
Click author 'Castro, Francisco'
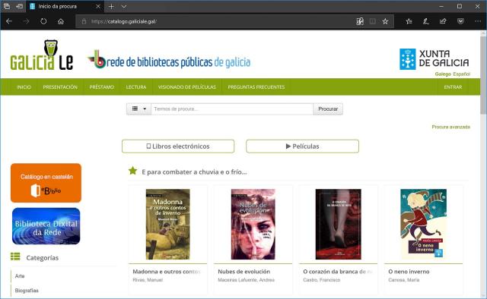[322, 280]
